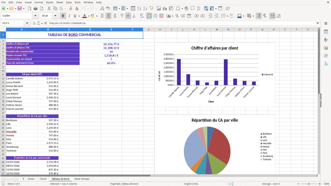Screen dimensions: 331x186
Task: Click the Copy icon
Action: tap(55, 9)
